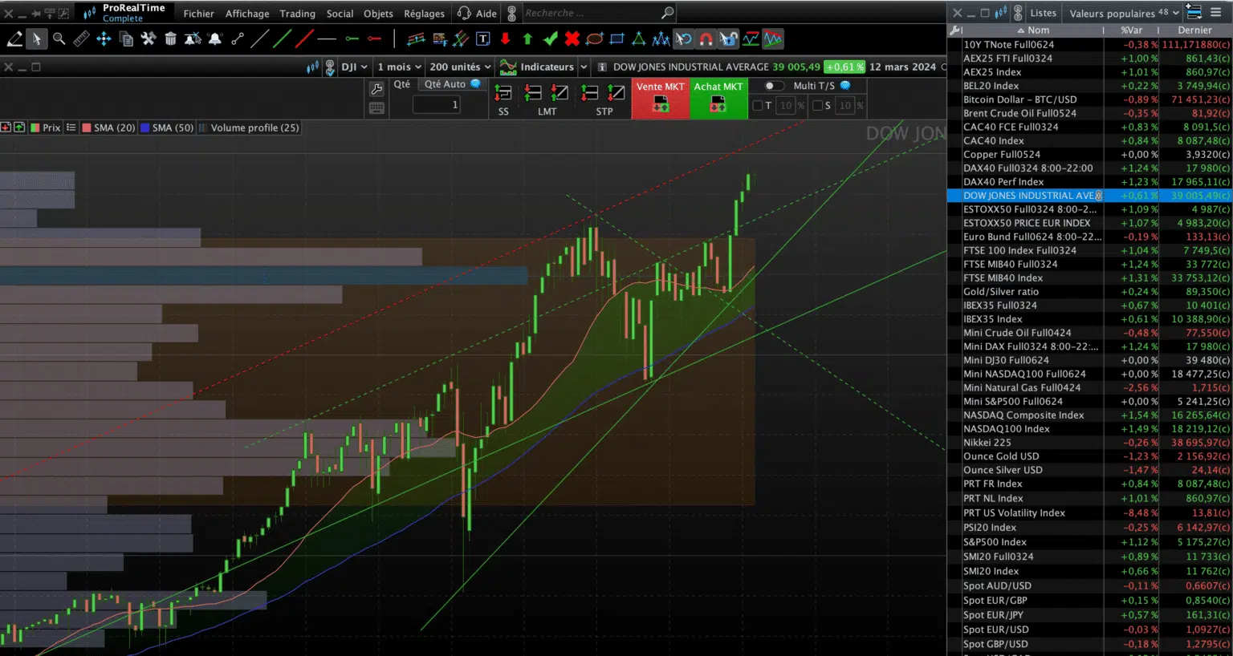The image size is (1233, 656).
Task: Open the DJI symbol dropdown
Action: tap(354, 67)
